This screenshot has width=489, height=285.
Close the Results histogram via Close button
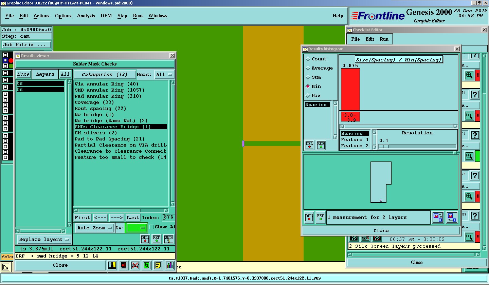(x=381, y=231)
